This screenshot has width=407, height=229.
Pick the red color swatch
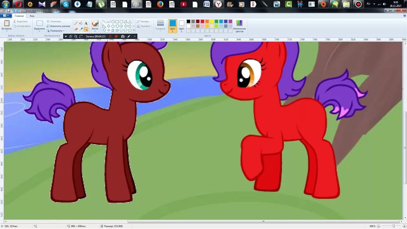(x=203, y=21)
